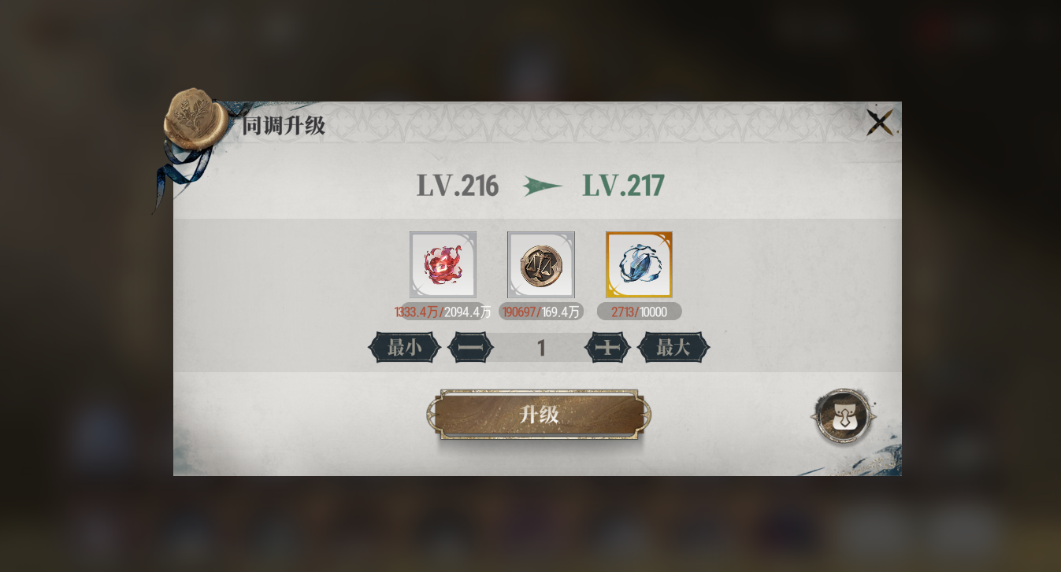Click the green arrow between levels
The width and height of the screenshot is (1061, 572).
[543, 186]
